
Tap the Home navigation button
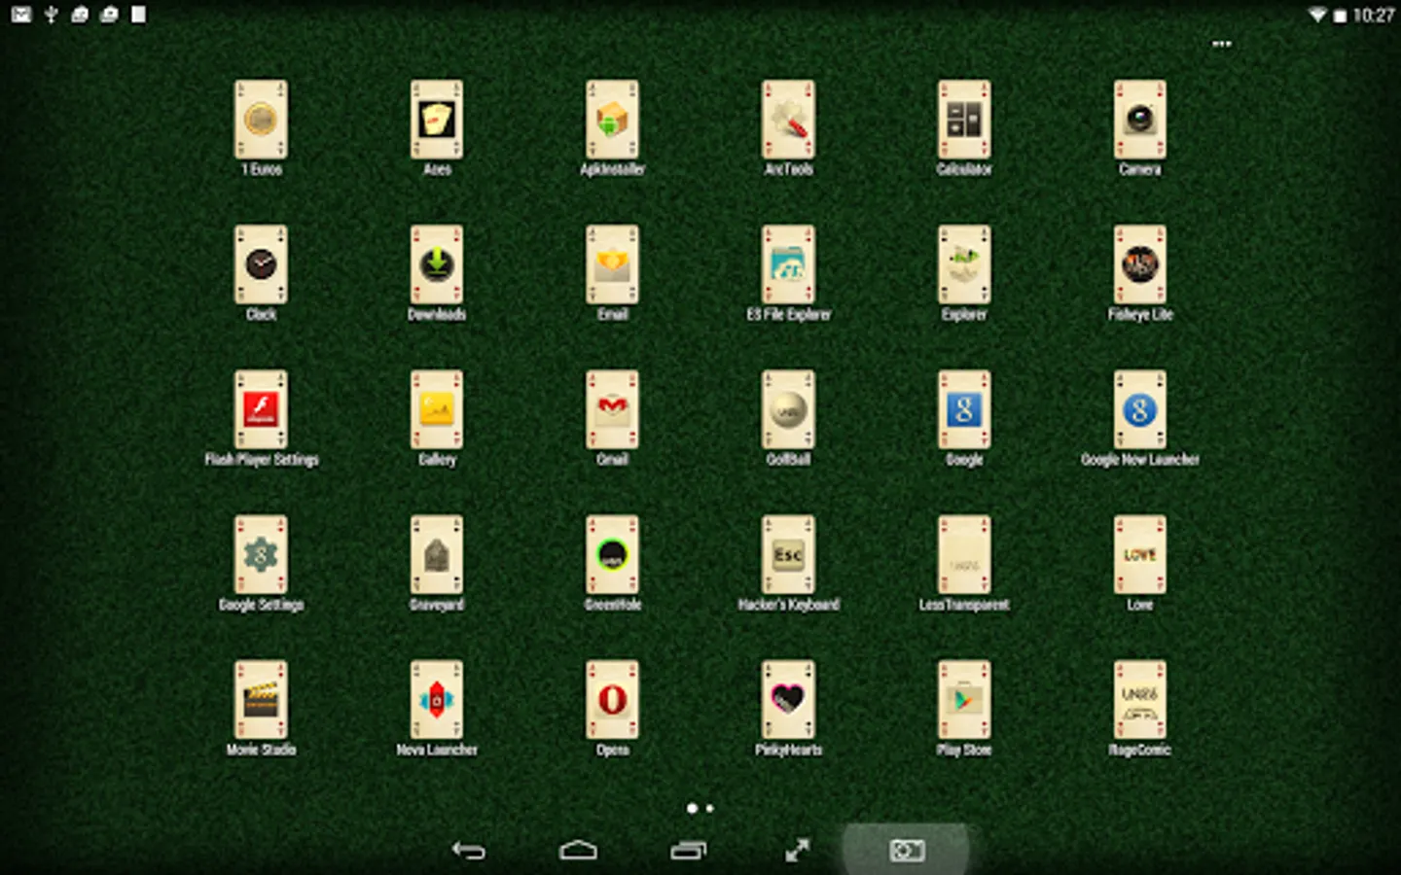pyautogui.click(x=578, y=851)
